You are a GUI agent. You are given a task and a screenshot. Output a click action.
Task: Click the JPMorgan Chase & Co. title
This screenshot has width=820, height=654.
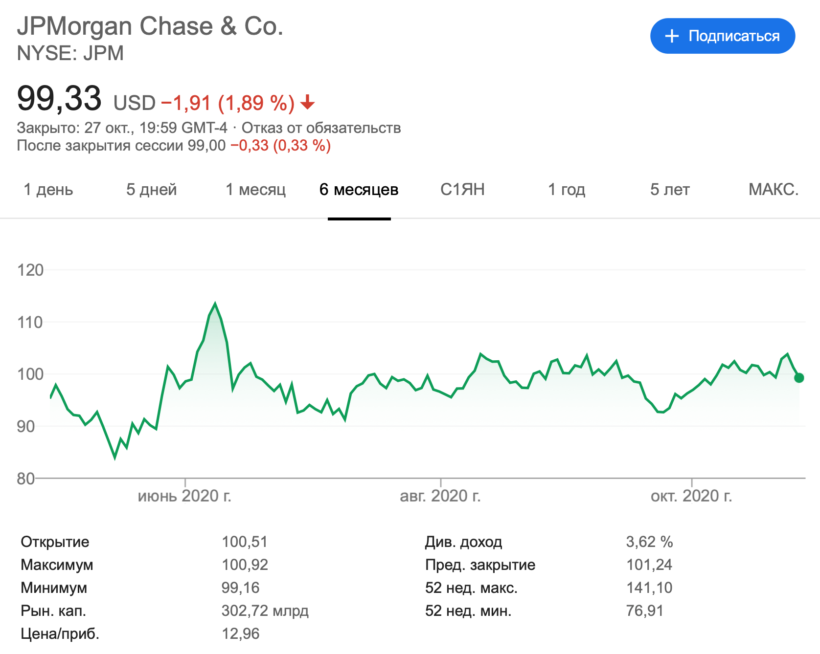(x=150, y=26)
